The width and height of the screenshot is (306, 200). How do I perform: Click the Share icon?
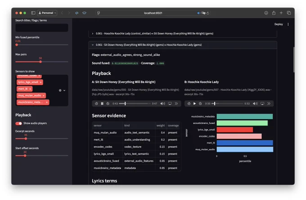coord(274,13)
